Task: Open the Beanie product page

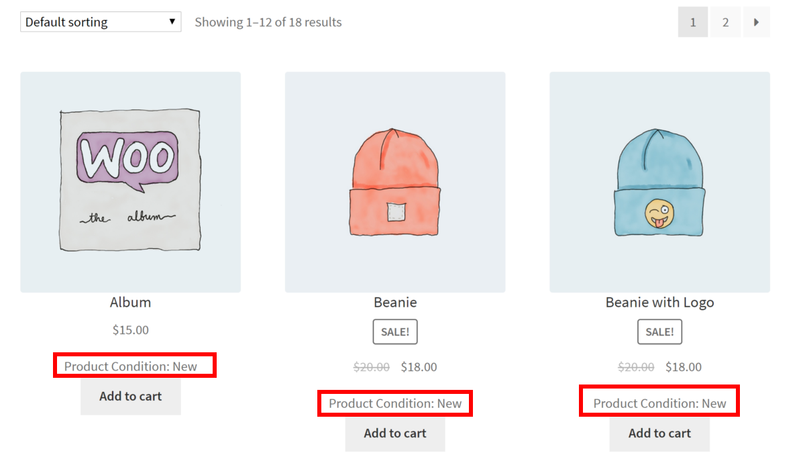Action: point(394,302)
